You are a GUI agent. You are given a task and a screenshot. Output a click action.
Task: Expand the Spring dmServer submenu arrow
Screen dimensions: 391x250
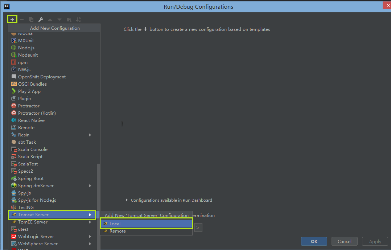(x=90, y=186)
